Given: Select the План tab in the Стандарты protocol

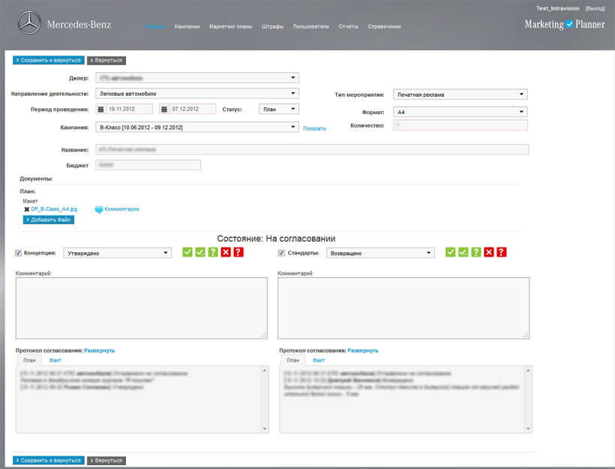Looking at the screenshot, I should (x=293, y=360).
